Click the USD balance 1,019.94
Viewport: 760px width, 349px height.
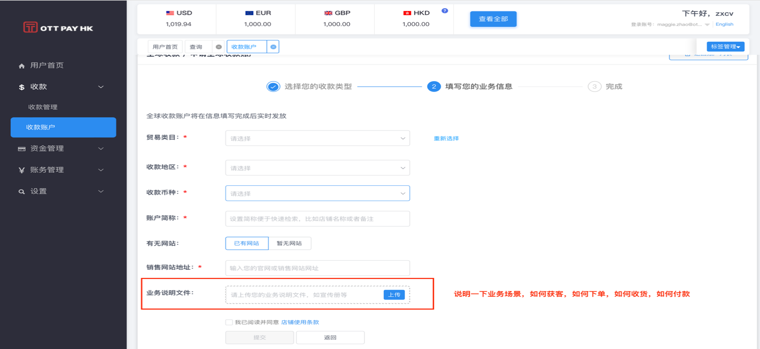point(178,24)
